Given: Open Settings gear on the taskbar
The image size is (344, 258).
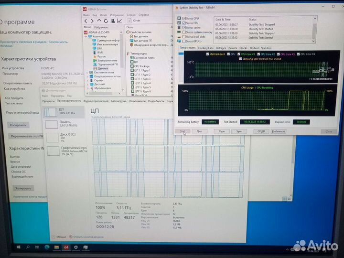Looking at the screenshot, I should [75, 247].
